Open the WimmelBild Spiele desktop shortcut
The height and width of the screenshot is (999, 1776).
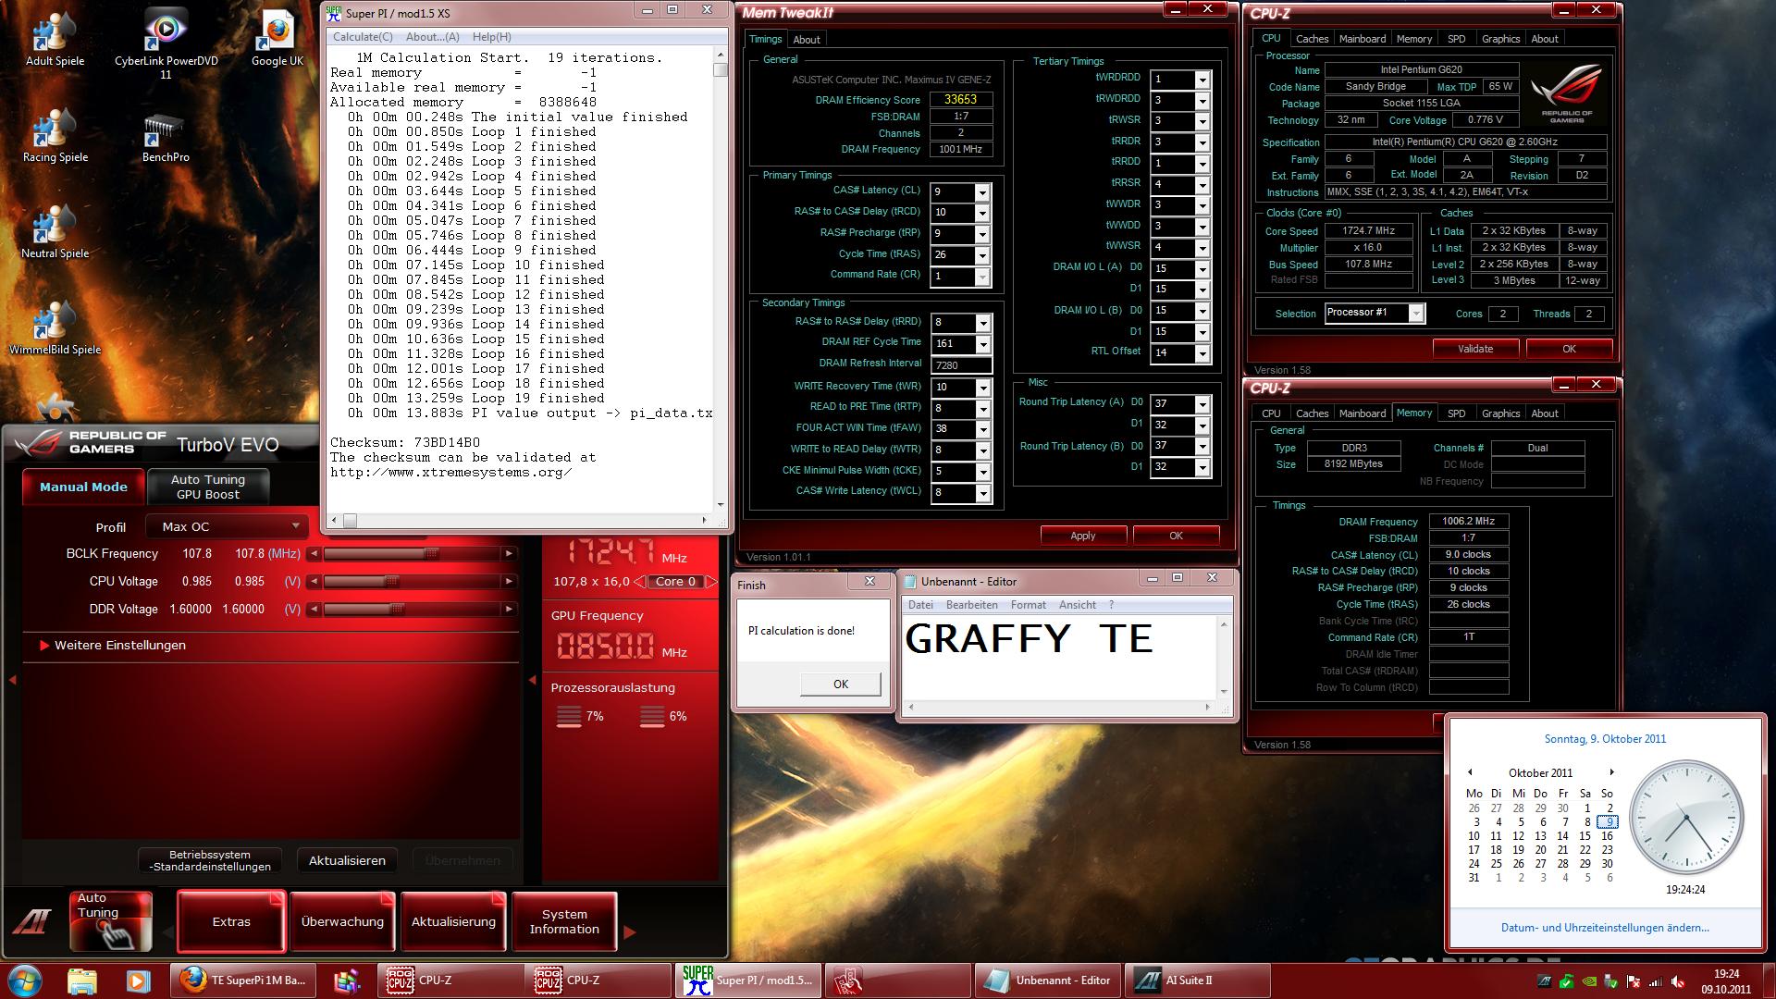tap(55, 327)
